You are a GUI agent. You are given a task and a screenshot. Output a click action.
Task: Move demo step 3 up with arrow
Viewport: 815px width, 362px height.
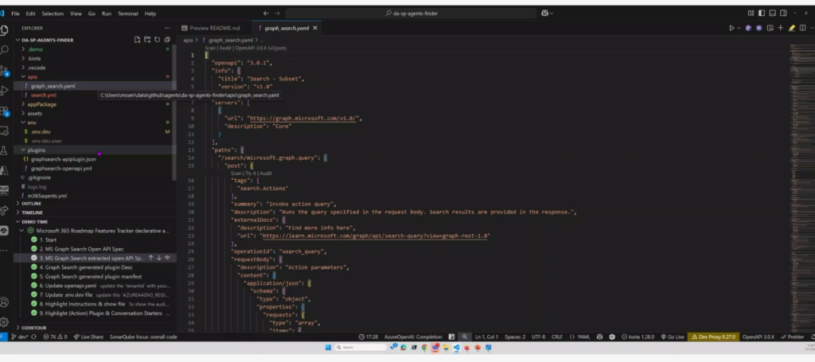pyautogui.click(x=150, y=258)
